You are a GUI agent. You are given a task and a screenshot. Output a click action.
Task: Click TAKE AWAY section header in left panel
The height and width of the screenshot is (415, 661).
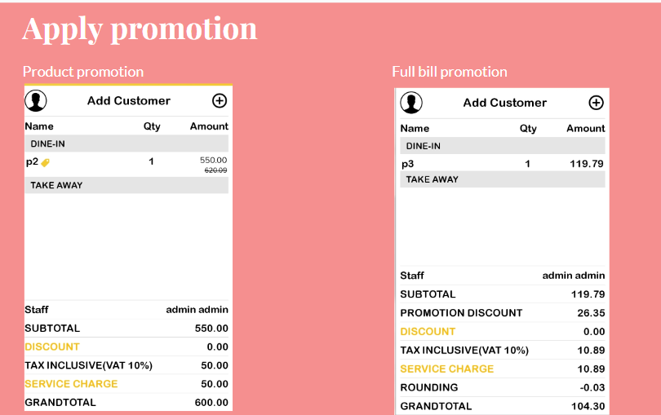pos(126,185)
